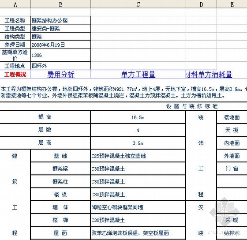Select the cell with value 1306
The height and width of the screenshot is (240, 247).
coord(61,55)
